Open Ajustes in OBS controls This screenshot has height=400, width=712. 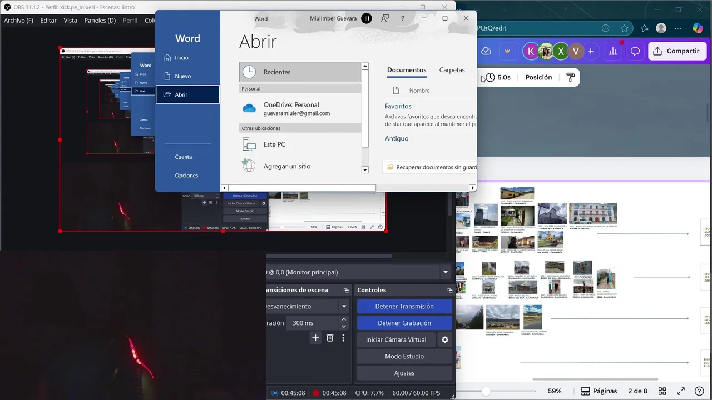click(x=404, y=373)
